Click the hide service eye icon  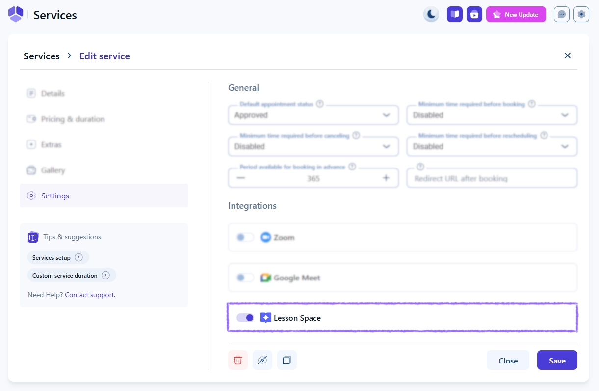[262, 360]
